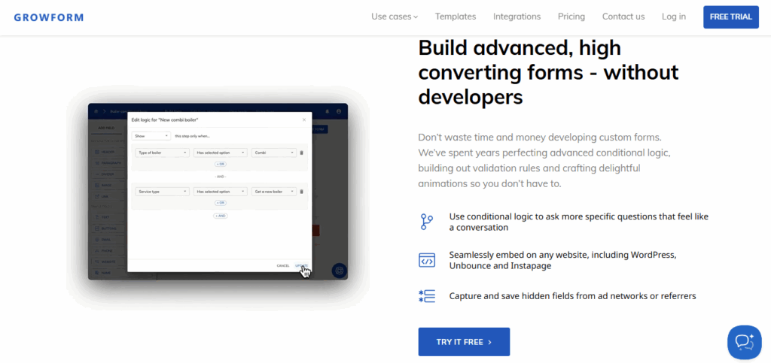Open the 'Type of boiler' field dropdown
The height and width of the screenshot is (363, 771).
162,153
